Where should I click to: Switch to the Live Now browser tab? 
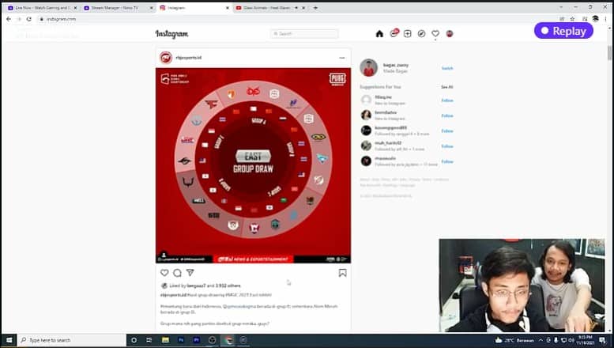point(43,8)
